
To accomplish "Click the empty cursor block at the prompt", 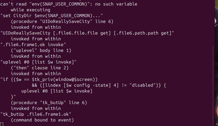I will coord(2,124).
